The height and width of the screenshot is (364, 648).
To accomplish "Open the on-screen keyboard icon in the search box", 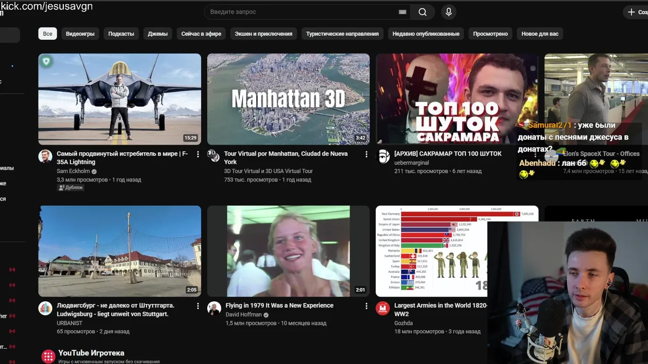I will click(402, 12).
